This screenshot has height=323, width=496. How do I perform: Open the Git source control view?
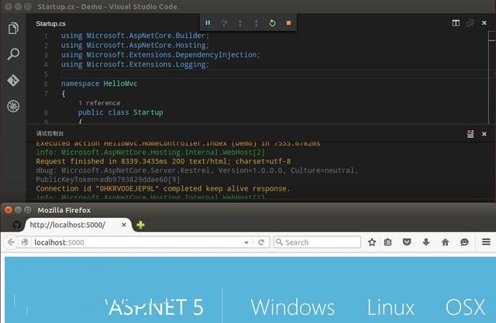point(13,81)
